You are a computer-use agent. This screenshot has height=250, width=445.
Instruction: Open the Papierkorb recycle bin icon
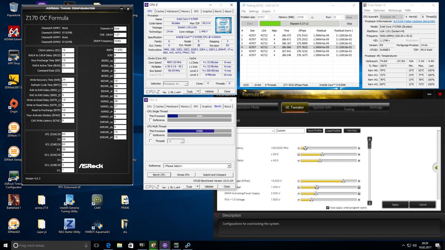(14, 9)
